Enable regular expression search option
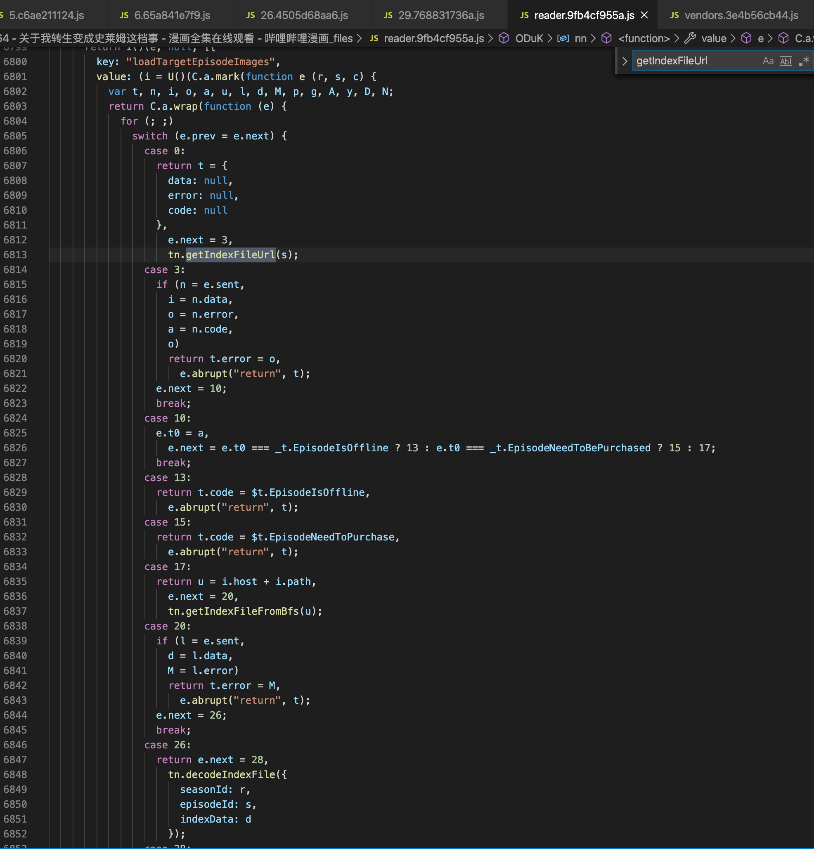The width and height of the screenshot is (814, 849). [x=804, y=61]
